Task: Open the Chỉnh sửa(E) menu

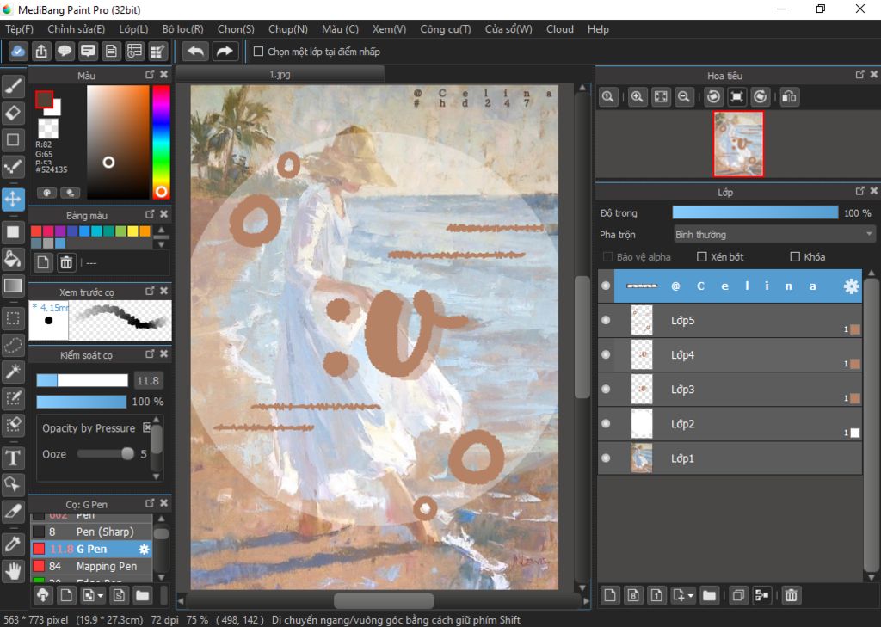Action: 76,29
